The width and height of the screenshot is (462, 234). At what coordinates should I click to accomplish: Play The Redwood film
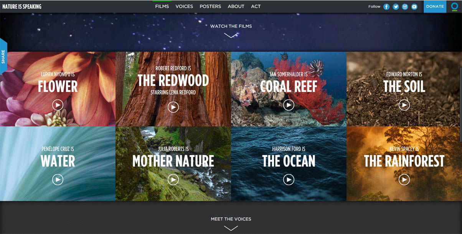coord(173,107)
